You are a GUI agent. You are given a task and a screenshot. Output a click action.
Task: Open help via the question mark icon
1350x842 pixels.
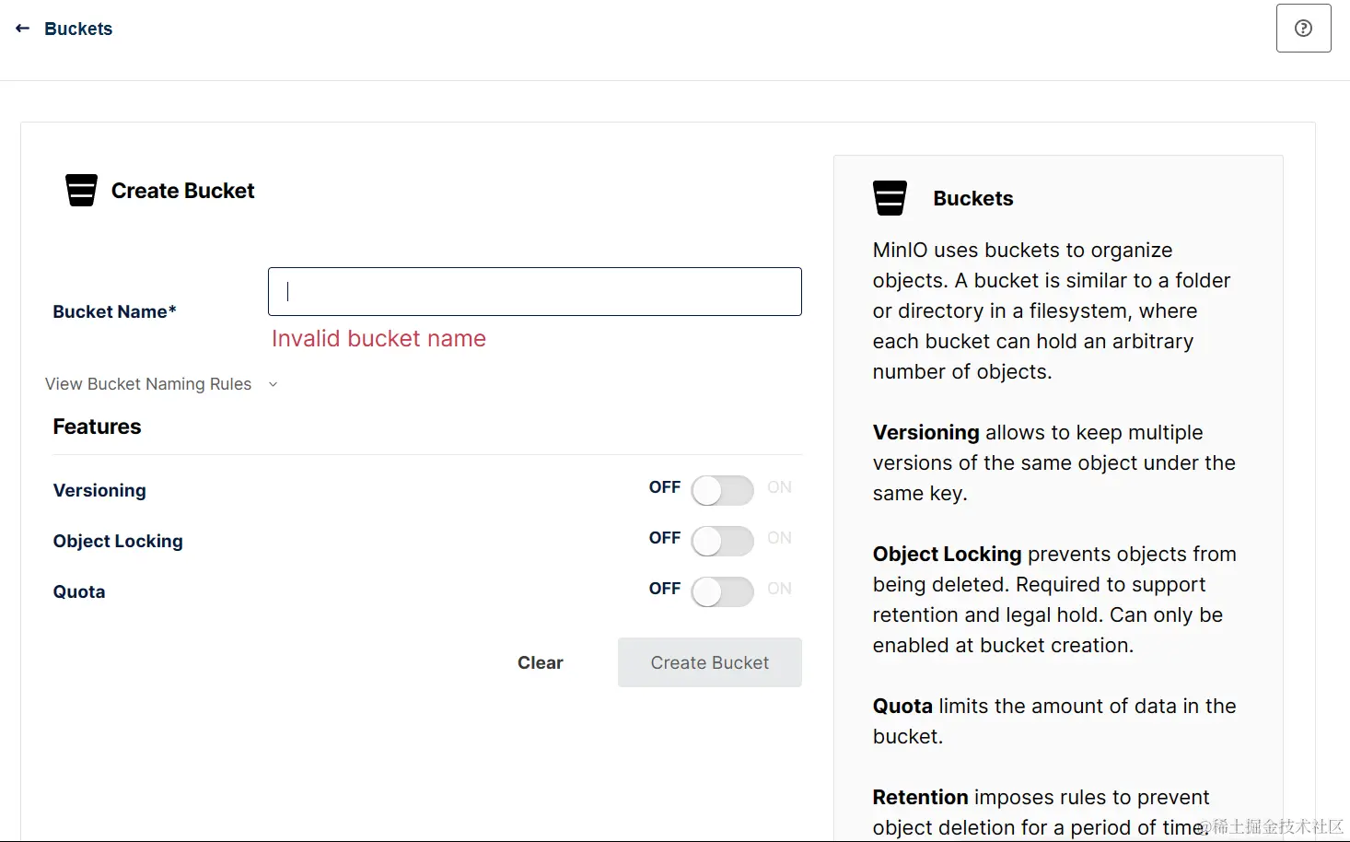tap(1303, 29)
